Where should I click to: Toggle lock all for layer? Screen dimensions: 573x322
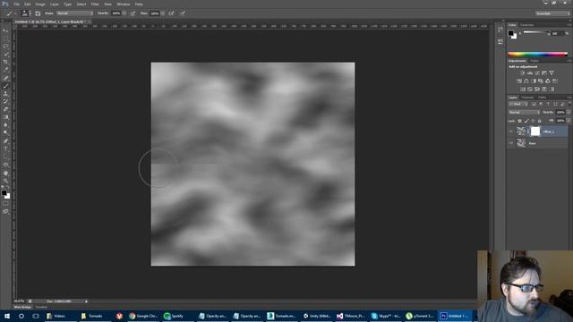tap(540, 121)
